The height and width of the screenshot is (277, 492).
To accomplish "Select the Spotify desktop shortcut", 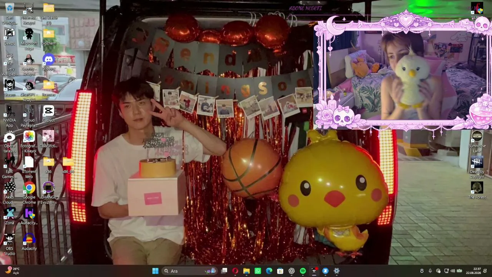I will [x=29, y=65].
